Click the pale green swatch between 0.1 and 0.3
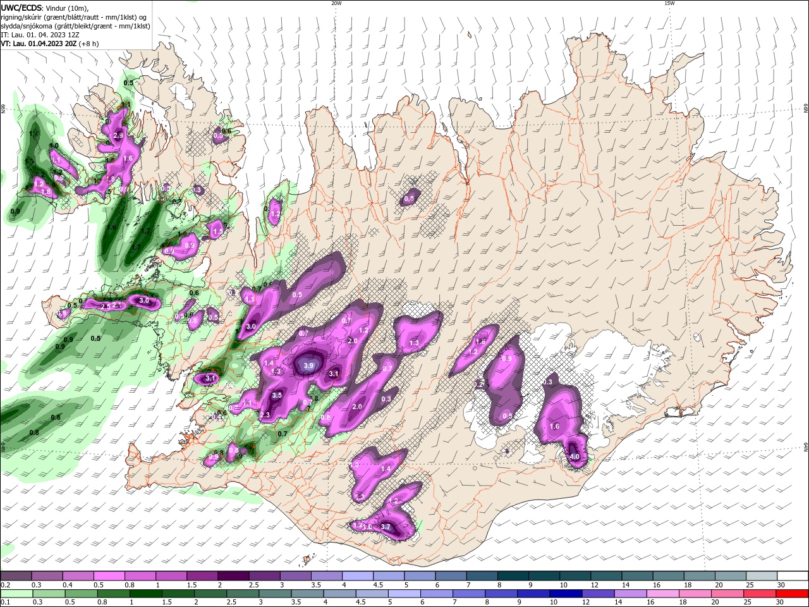Image resolution: width=809 pixels, height=607 pixels. click(x=16, y=594)
